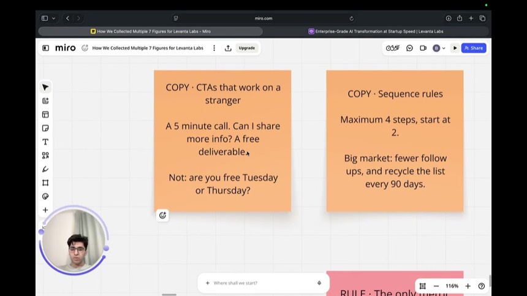Open more tools plus button
The height and width of the screenshot is (296, 527).
(45, 210)
